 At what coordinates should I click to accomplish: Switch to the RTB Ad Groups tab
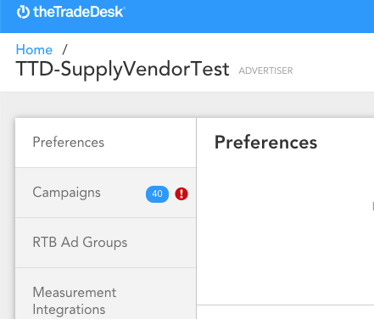(x=106, y=243)
